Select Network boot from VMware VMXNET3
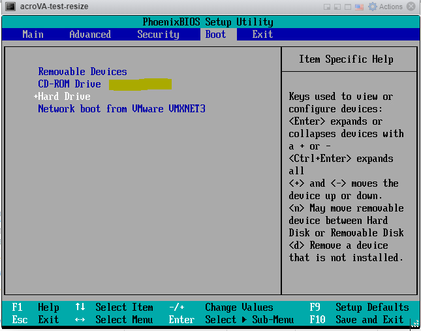Viewport: 421px width, 331px height. 121,109
